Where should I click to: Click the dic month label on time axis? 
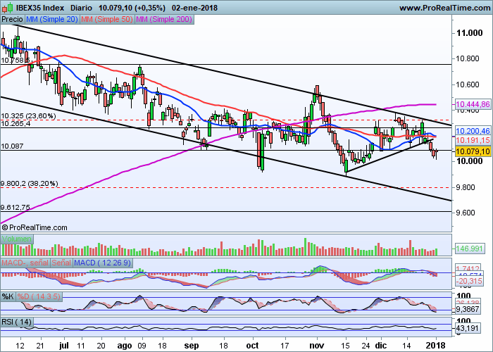tap(381, 346)
